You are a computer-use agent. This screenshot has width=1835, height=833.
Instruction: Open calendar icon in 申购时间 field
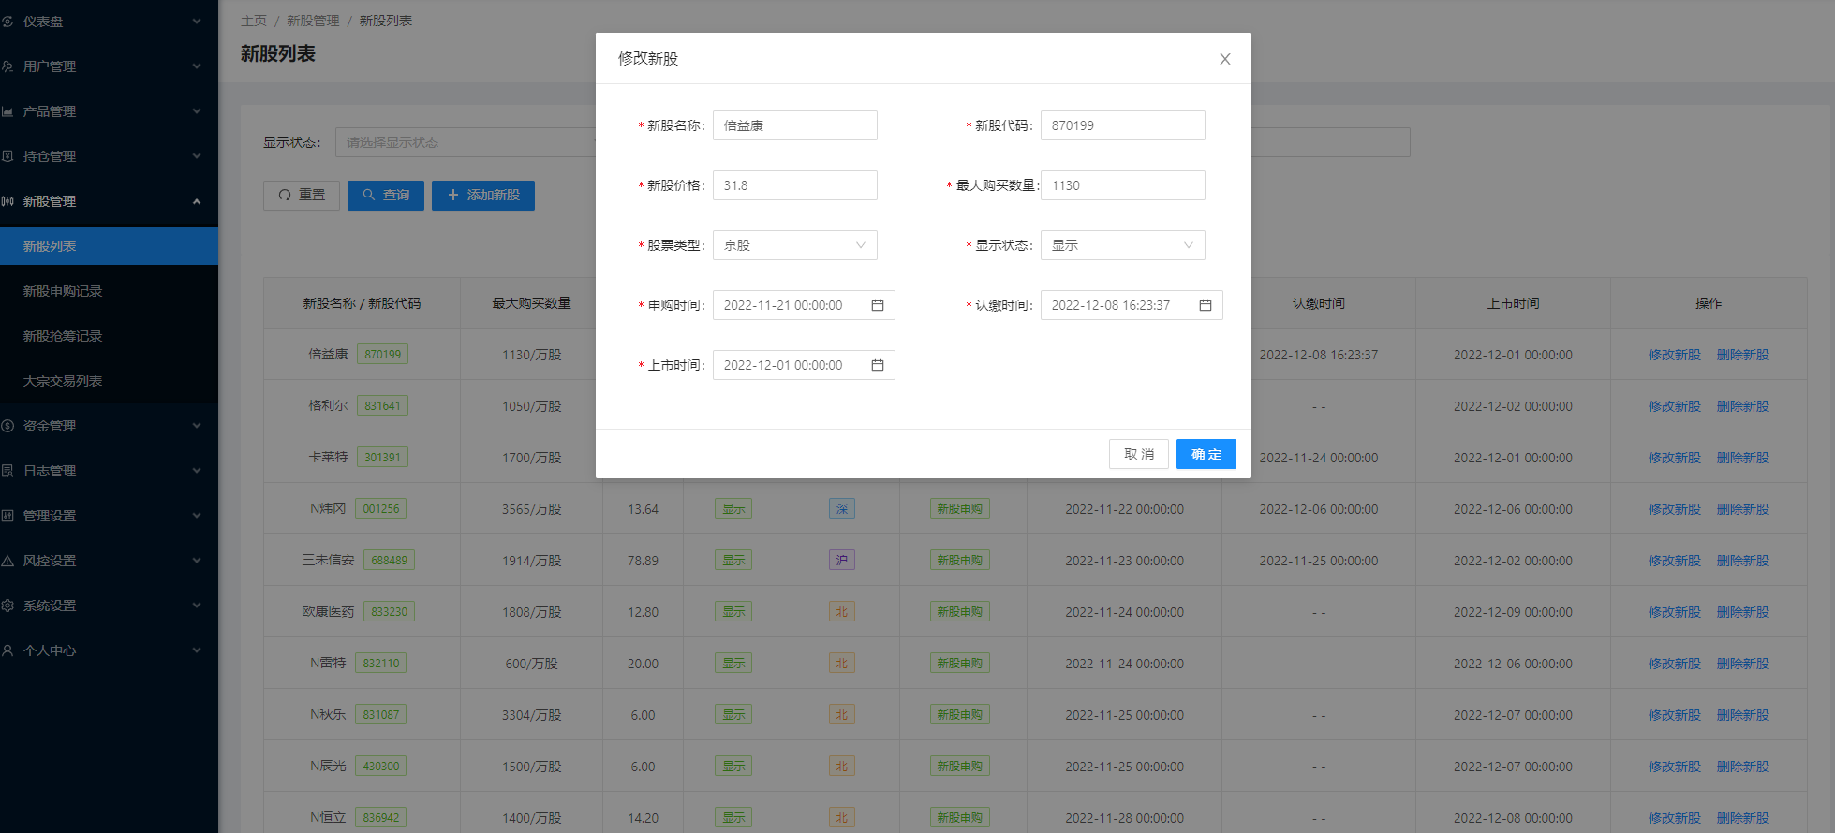tap(878, 305)
